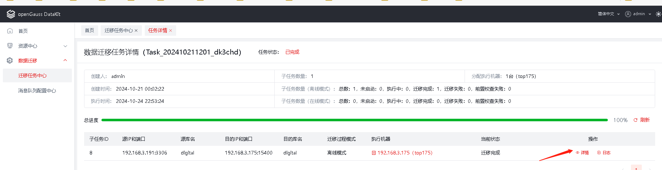Open 消息队列配置中心 in the sidebar
This screenshot has height=170, width=662.
coord(37,91)
